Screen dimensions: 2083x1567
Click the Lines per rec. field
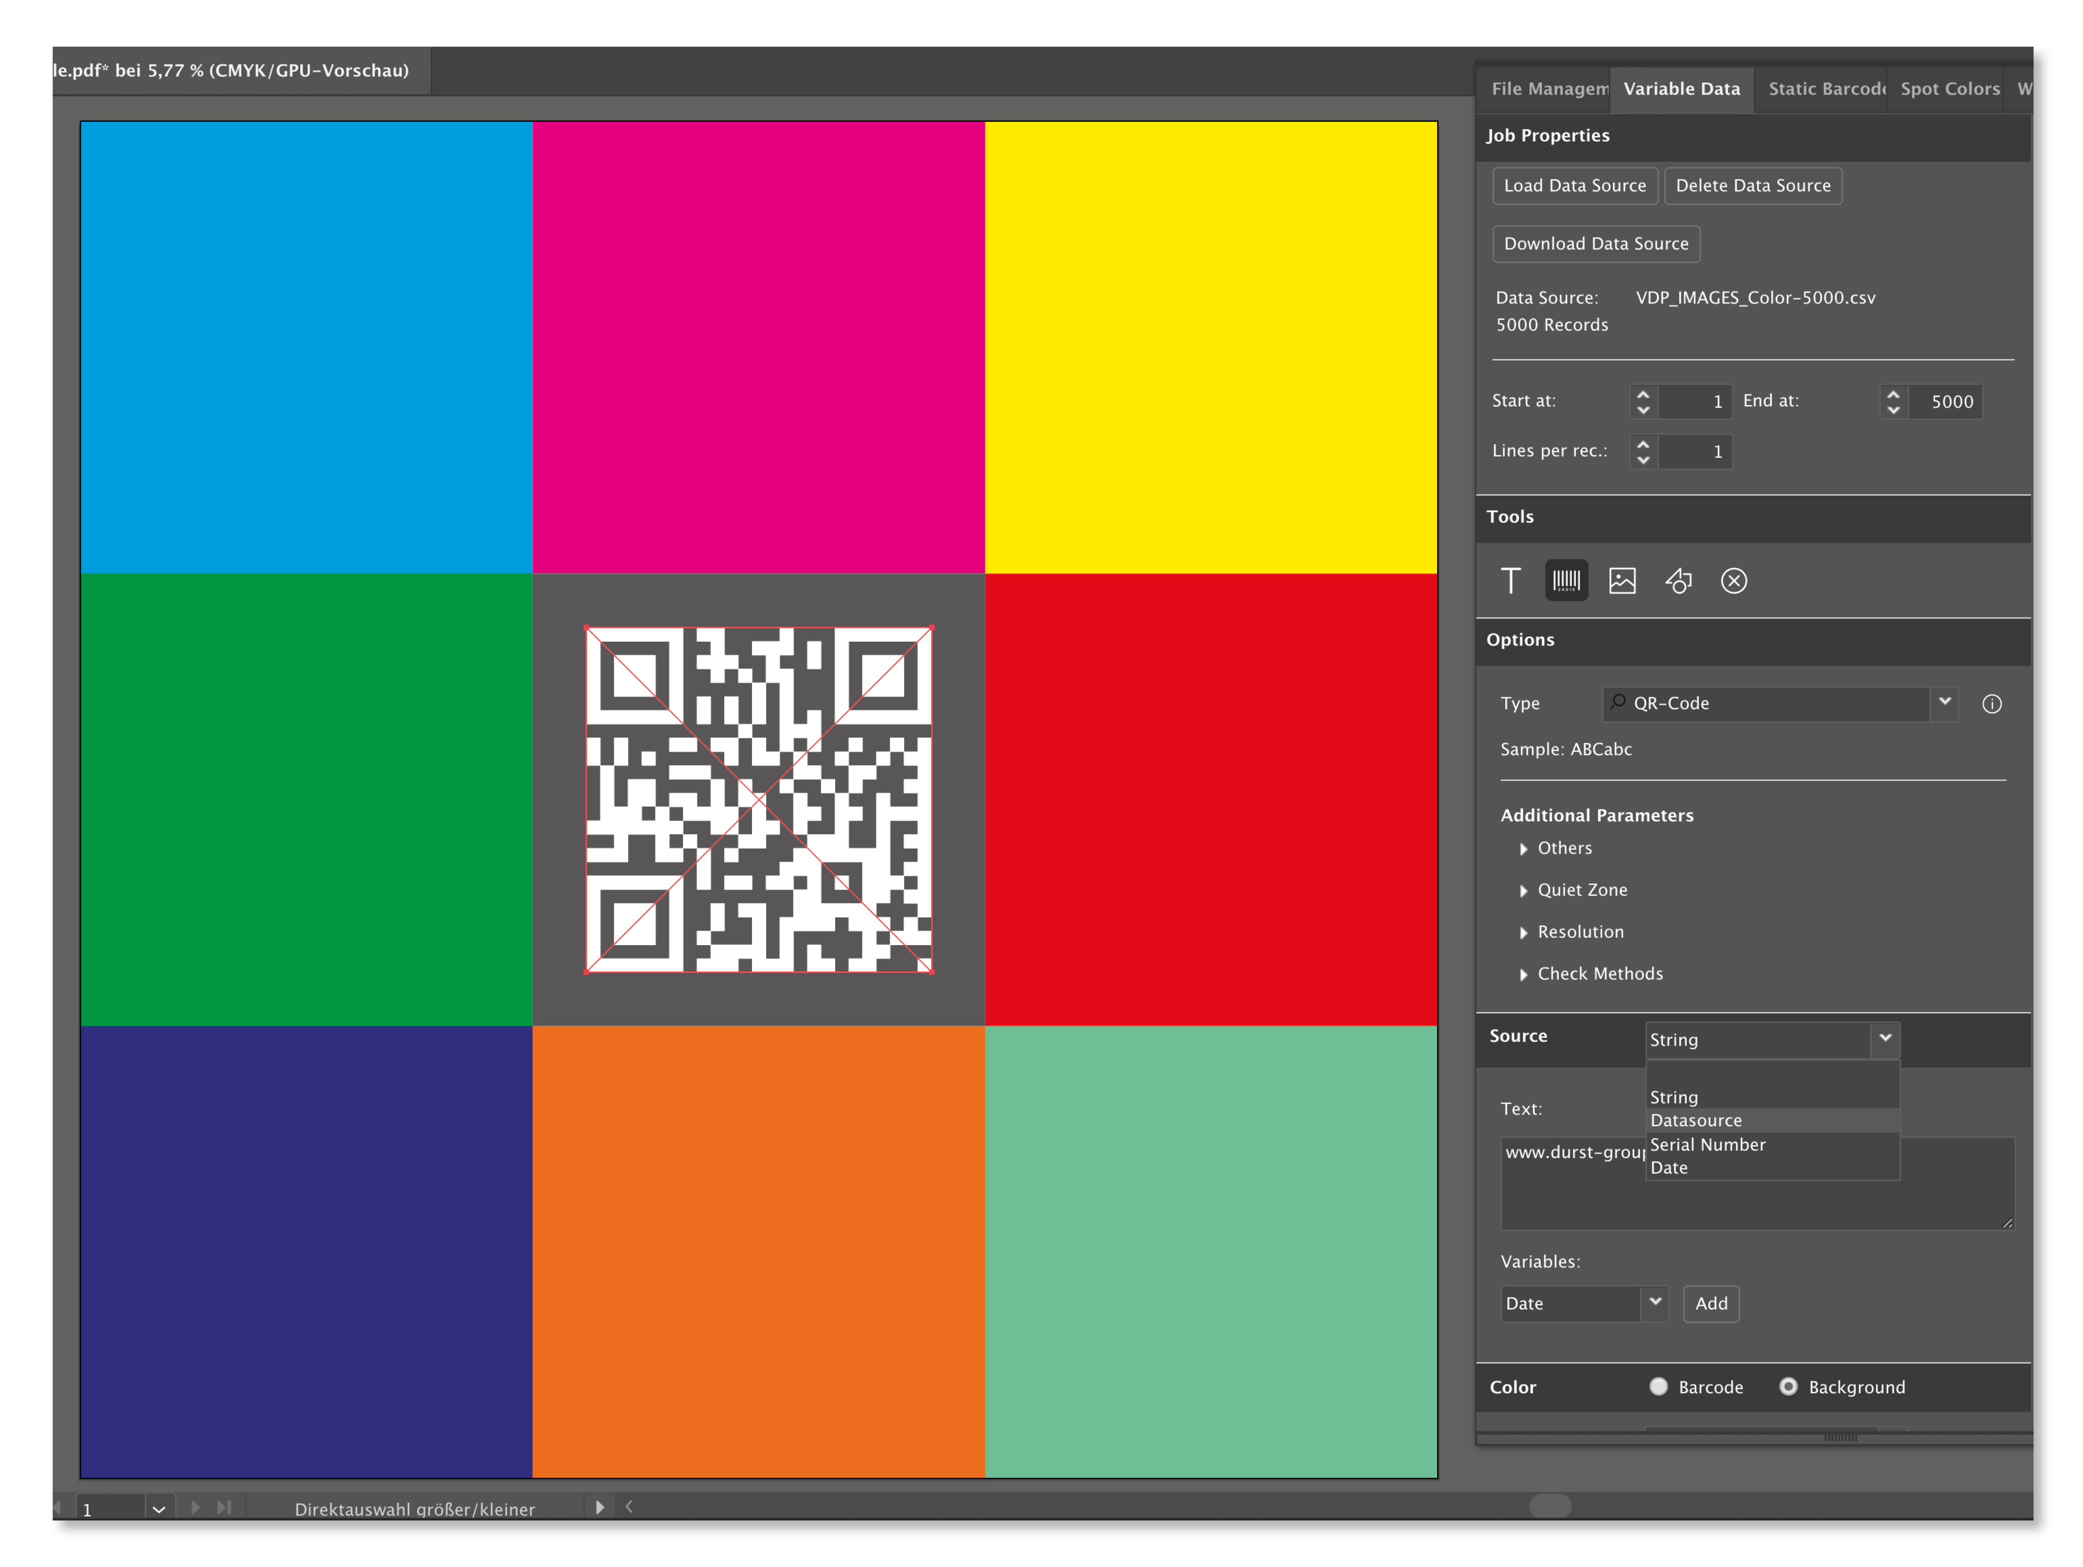[1694, 452]
